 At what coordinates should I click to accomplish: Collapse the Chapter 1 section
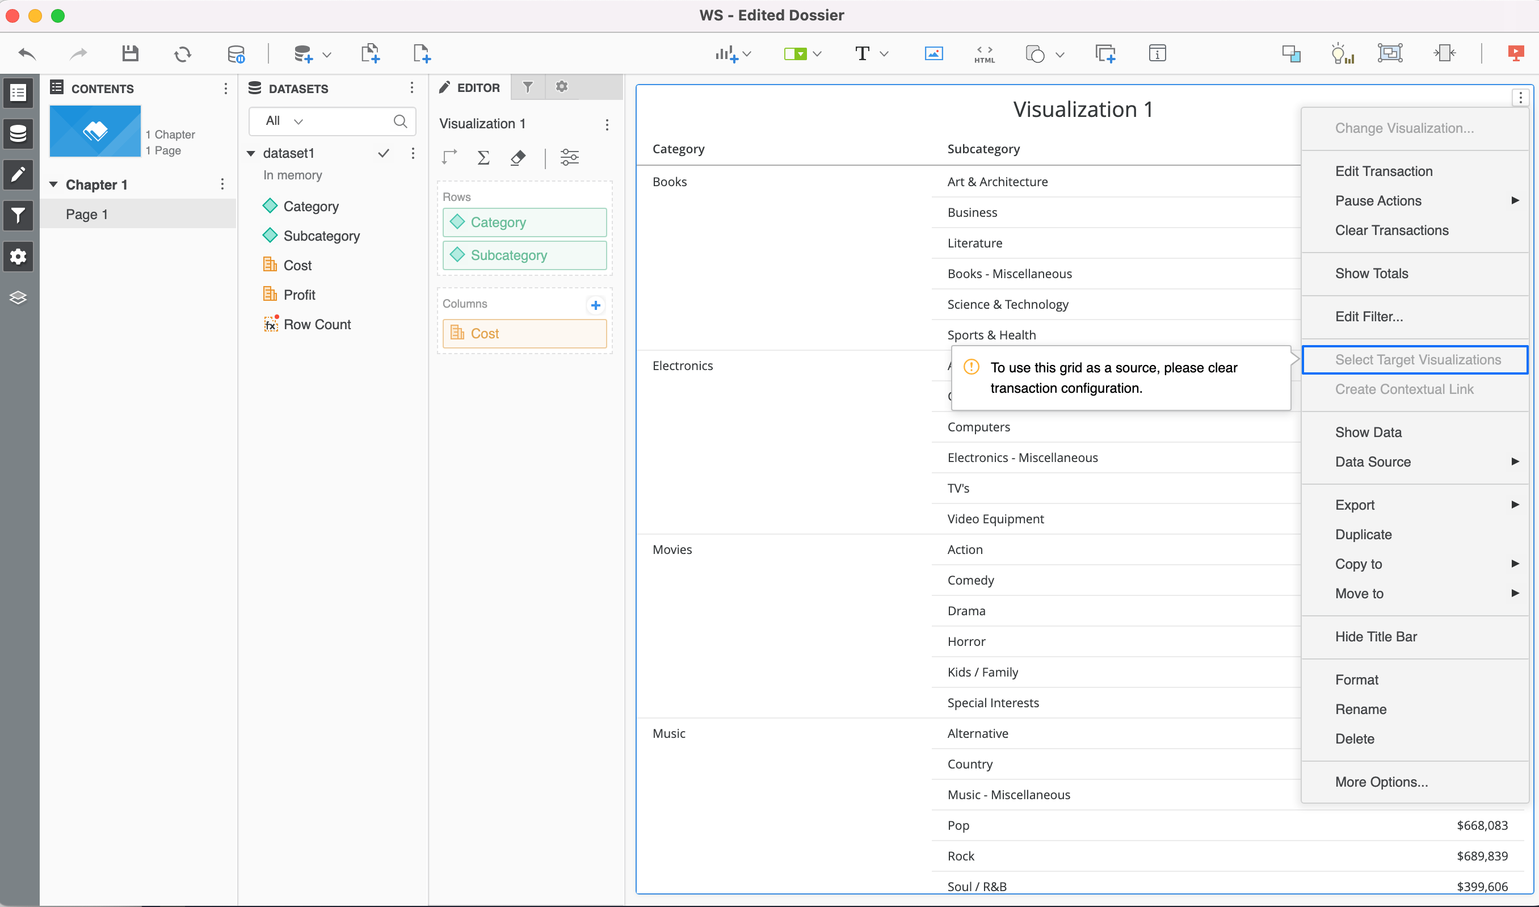point(53,184)
